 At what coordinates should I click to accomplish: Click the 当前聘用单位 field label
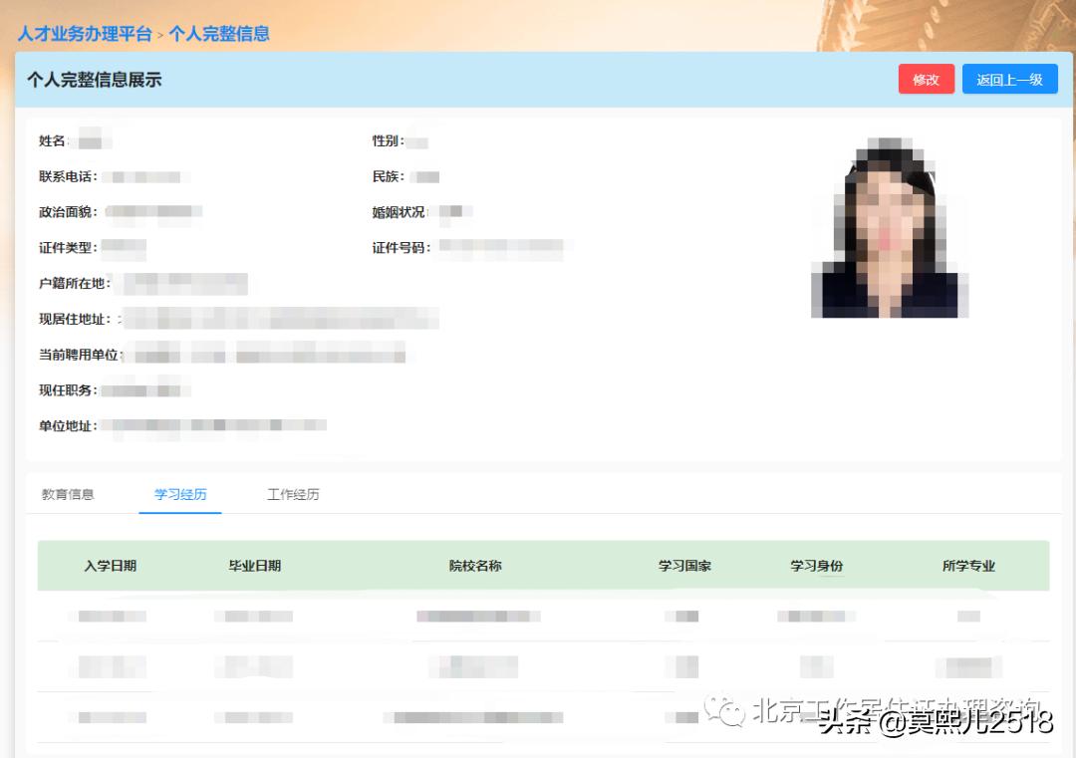tap(81, 355)
